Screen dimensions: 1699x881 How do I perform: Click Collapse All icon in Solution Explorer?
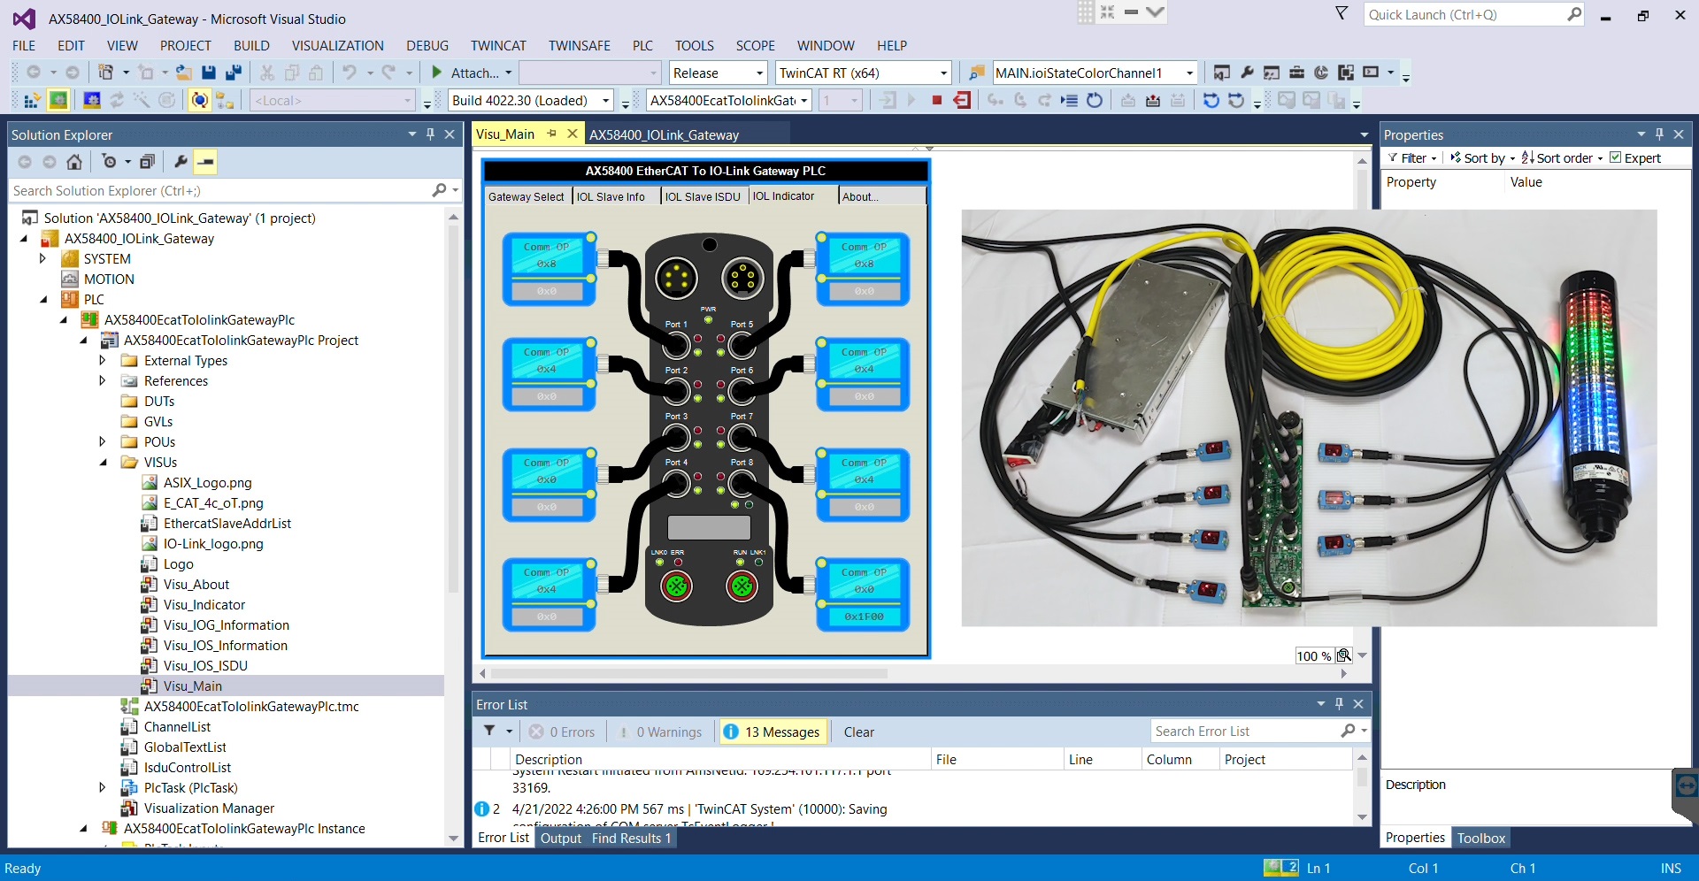tap(148, 162)
